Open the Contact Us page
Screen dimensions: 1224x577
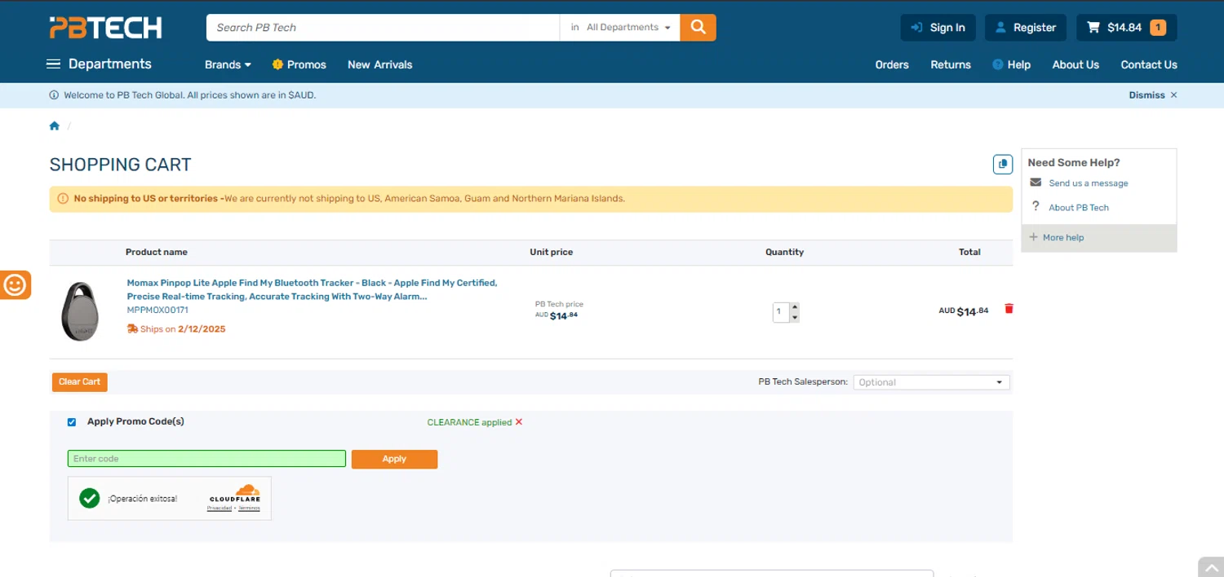click(1149, 64)
